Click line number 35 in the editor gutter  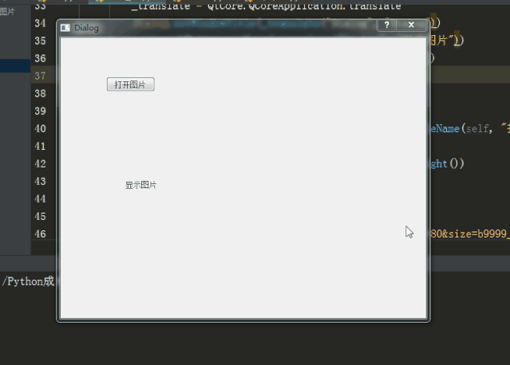(x=41, y=41)
